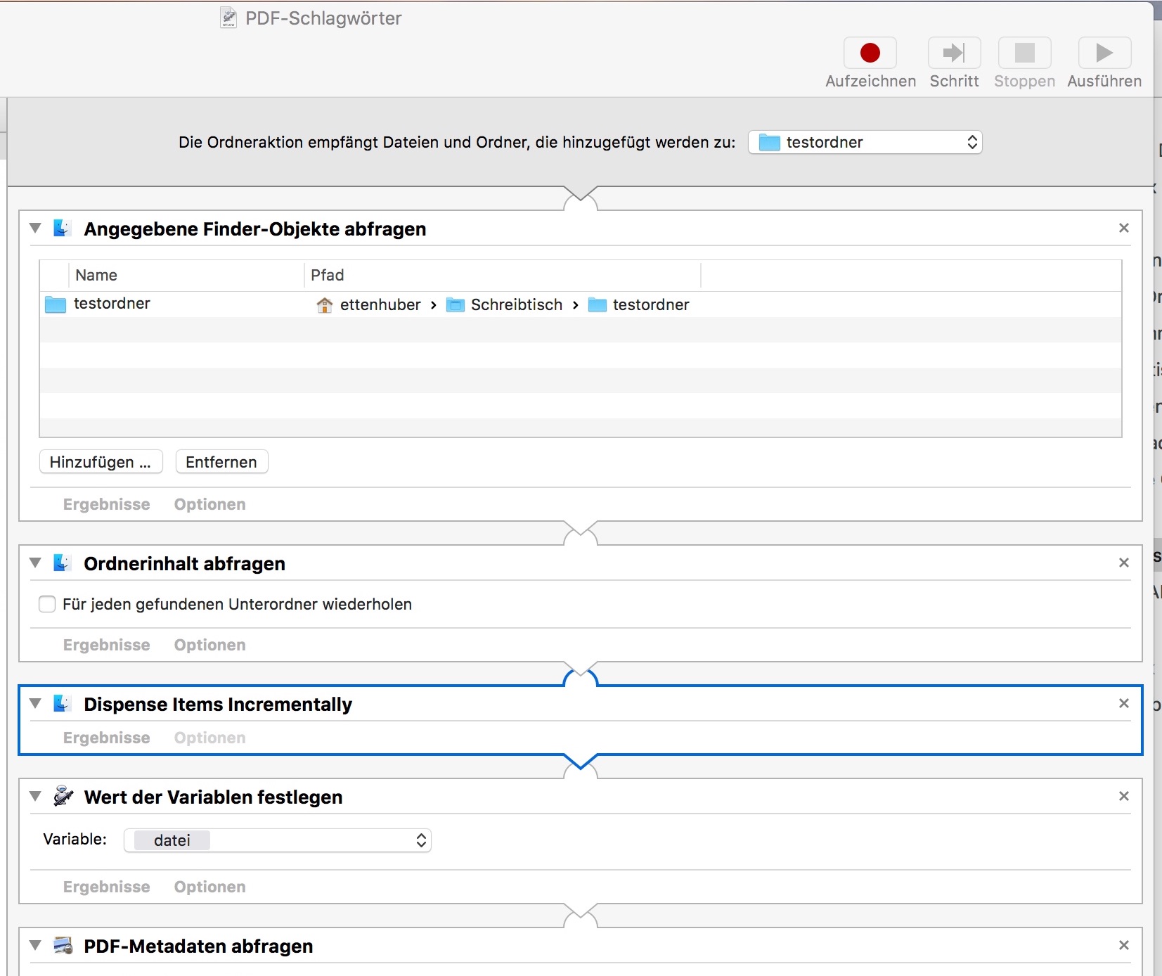This screenshot has height=976, width=1162.
Task: Click the Schritt step icon
Action: 954,53
